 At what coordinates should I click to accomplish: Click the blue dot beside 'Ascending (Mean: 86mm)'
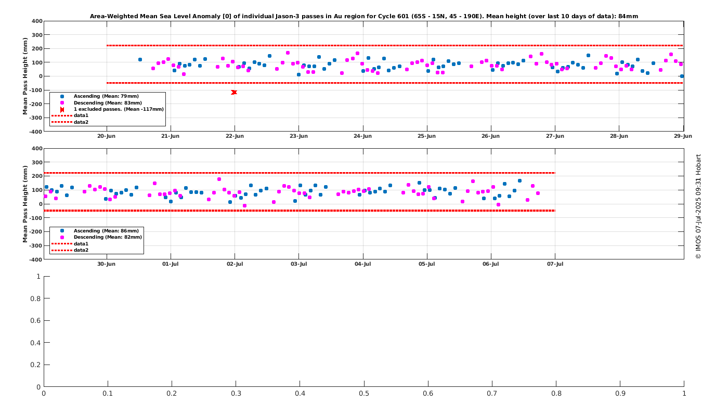tap(62, 230)
